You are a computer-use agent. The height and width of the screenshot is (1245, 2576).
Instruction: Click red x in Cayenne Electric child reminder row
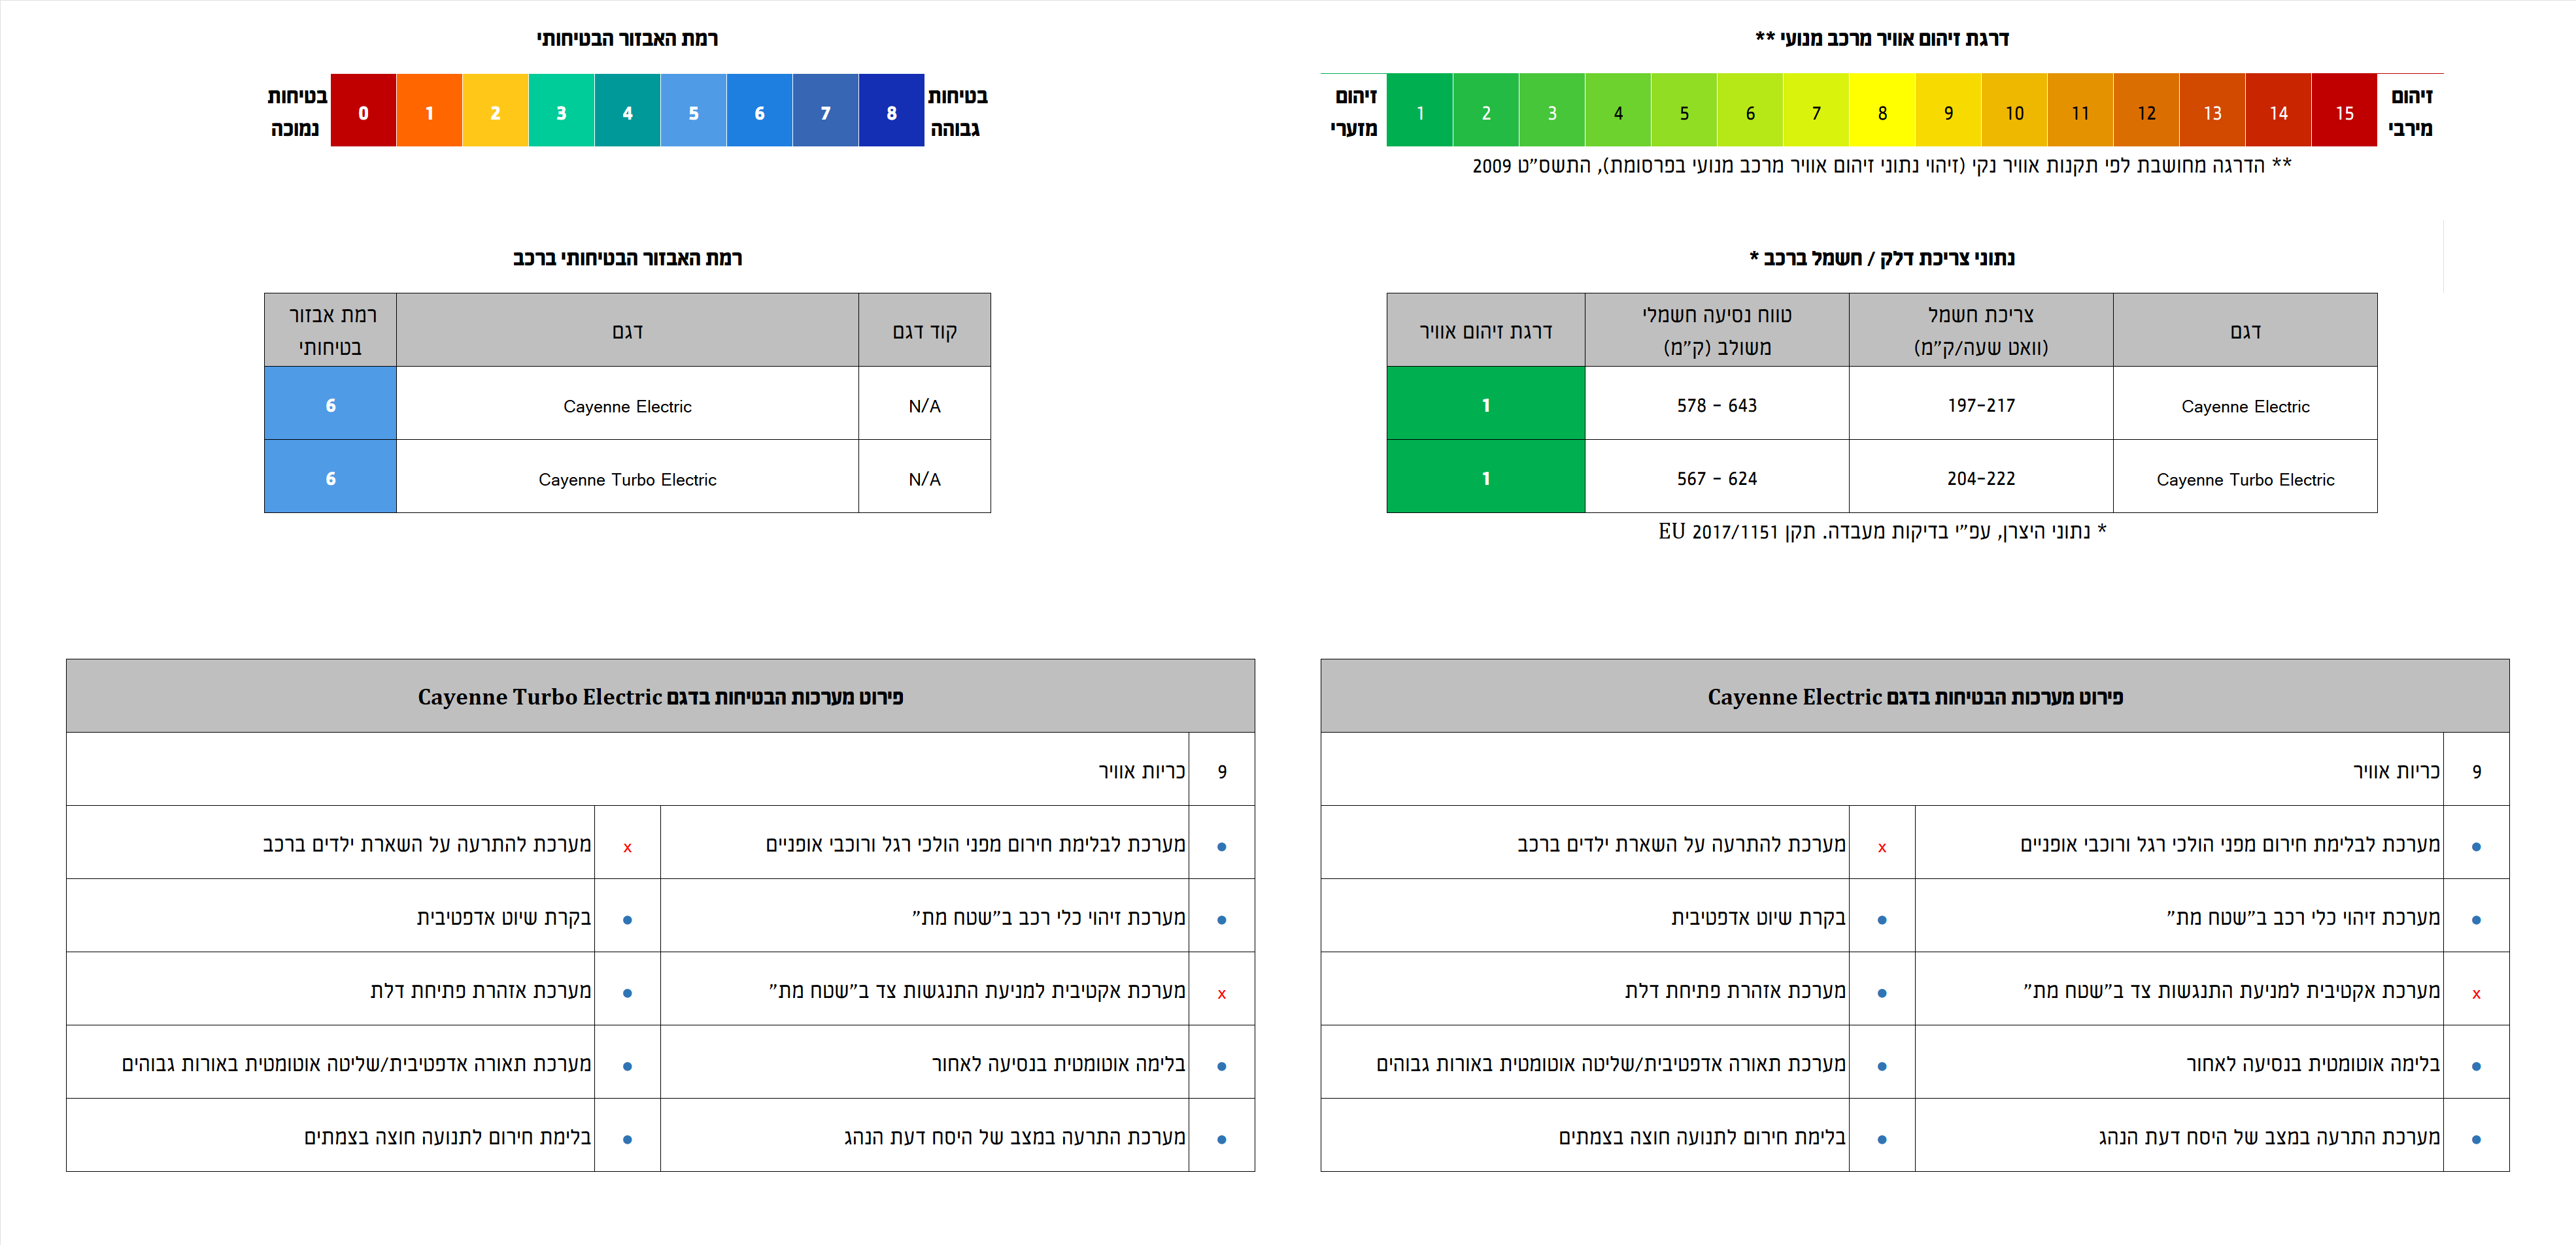point(1881,848)
